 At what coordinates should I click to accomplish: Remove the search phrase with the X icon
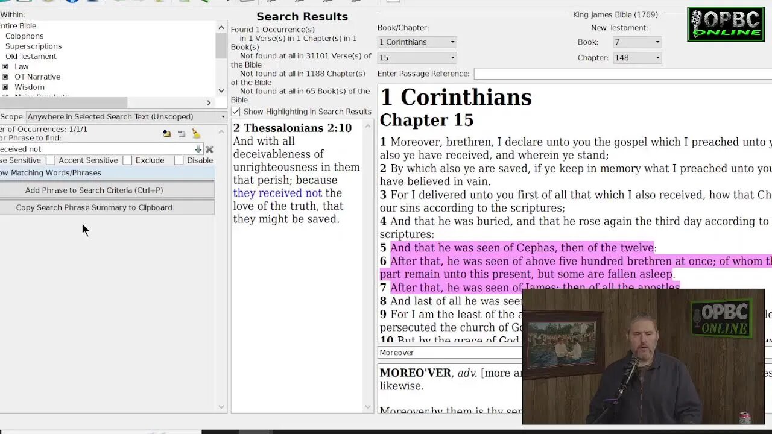tap(209, 149)
